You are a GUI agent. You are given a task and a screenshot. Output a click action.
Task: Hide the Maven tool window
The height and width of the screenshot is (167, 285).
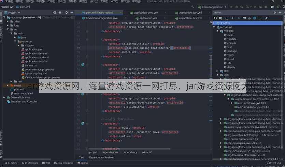pos(280,13)
